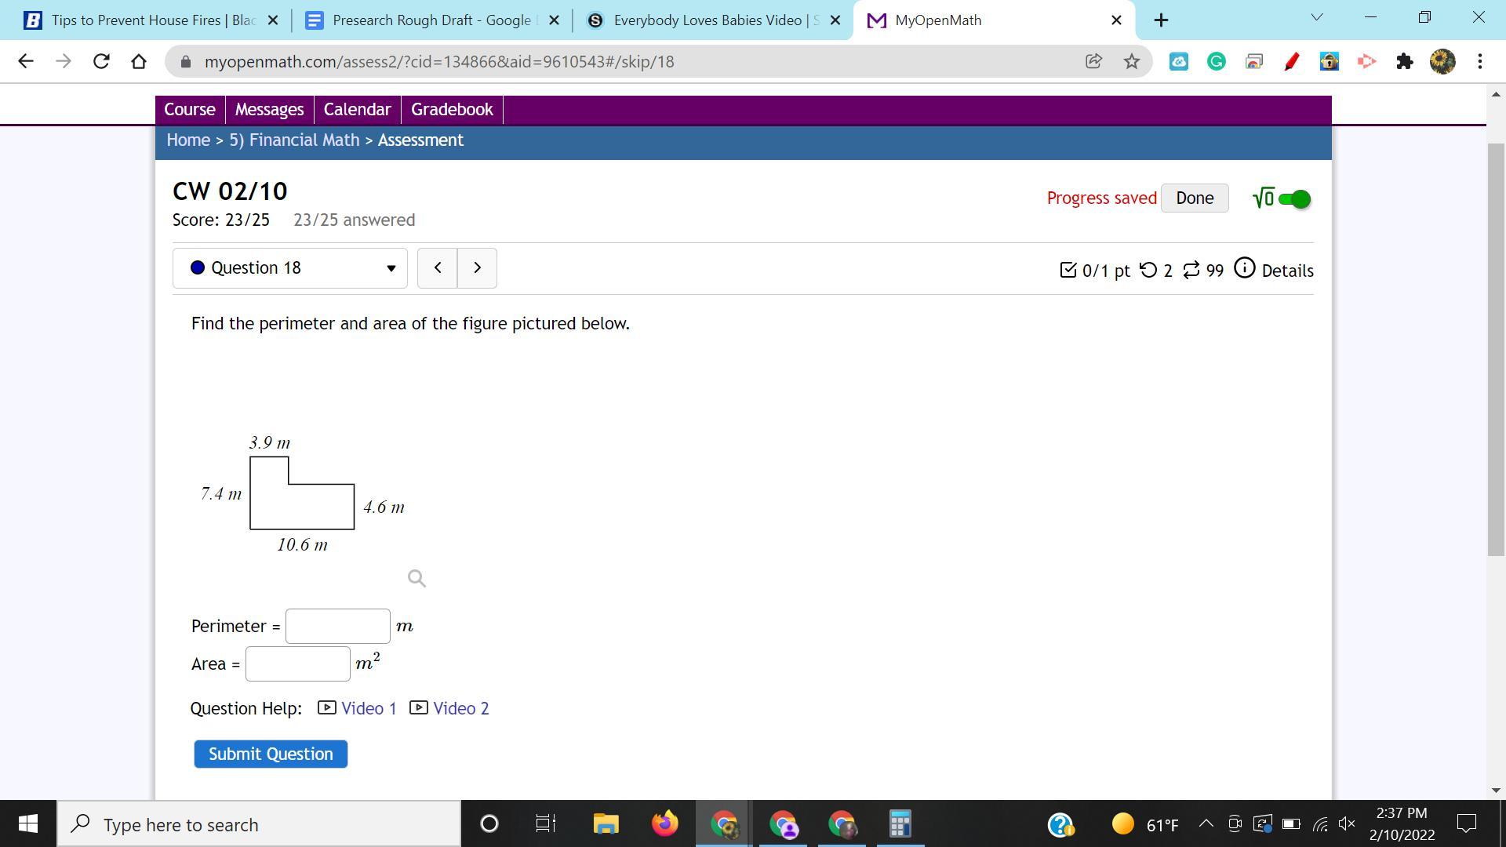Click the page vertical scrollbar
Screen dimensions: 1506x847
coord(1496,349)
